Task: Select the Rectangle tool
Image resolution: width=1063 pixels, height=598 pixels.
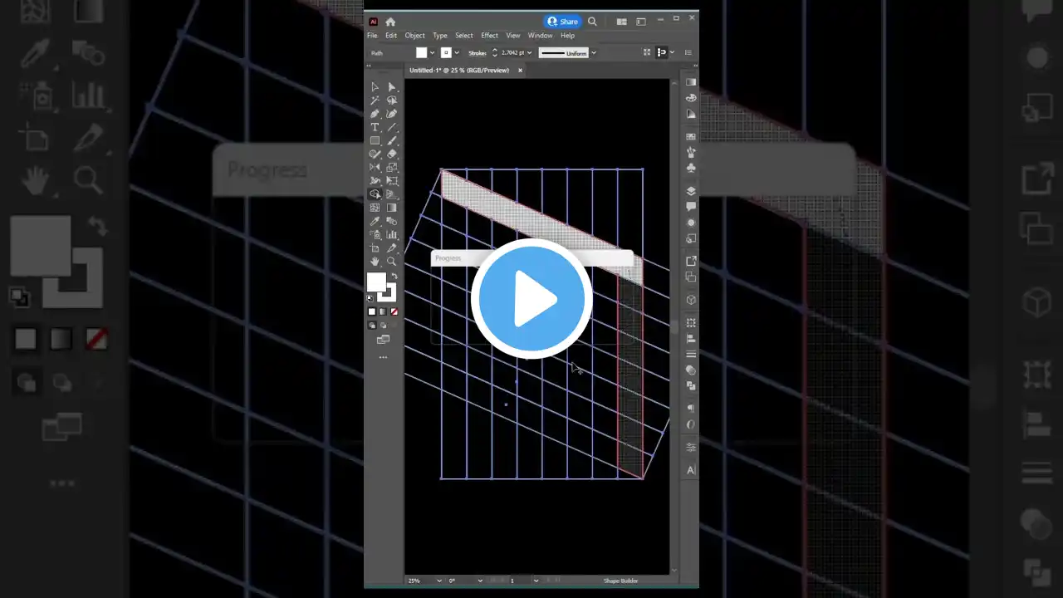Action: [375, 140]
